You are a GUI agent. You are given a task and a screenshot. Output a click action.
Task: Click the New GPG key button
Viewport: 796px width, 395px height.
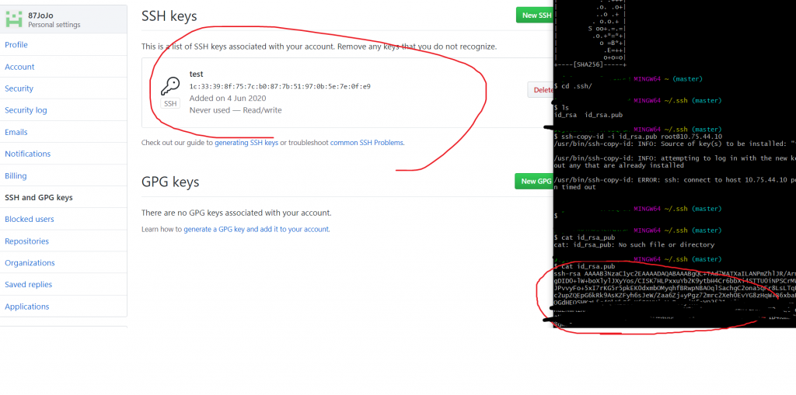[x=535, y=181]
